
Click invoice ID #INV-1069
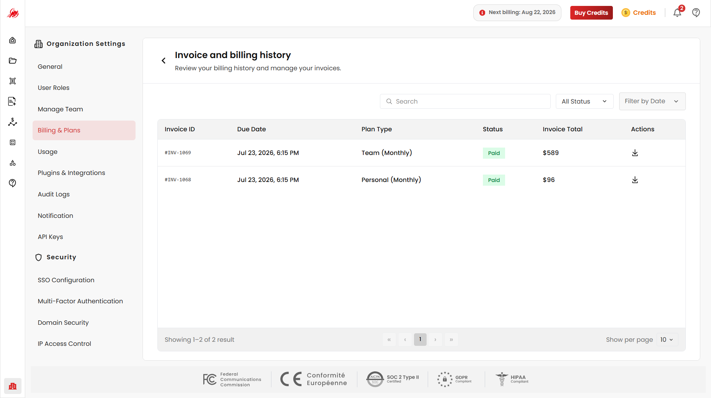pyautogui.click(x=178, y=153)
